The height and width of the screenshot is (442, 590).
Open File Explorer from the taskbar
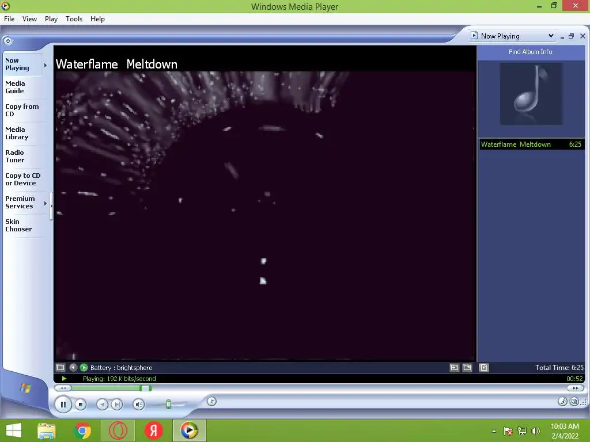[47, 430]
